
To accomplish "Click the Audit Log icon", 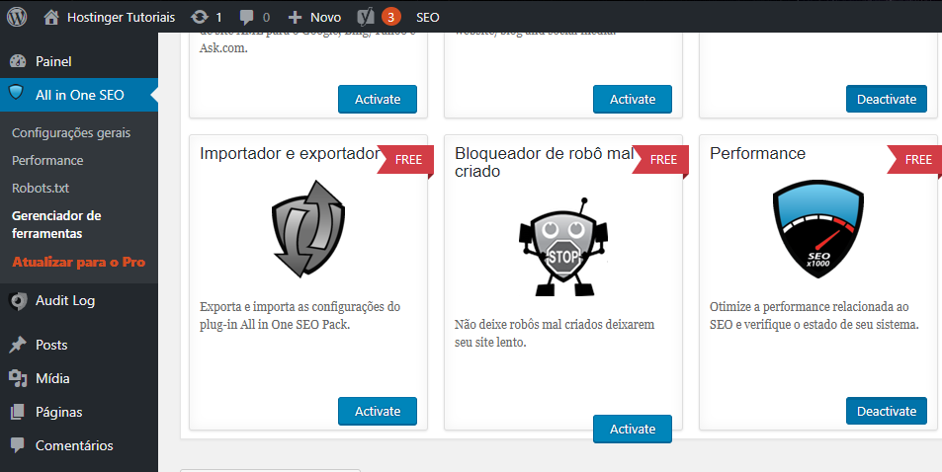I will pos(18,301).
